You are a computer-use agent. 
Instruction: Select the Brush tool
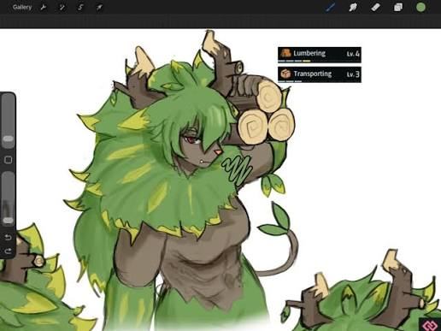coord(331,7)
